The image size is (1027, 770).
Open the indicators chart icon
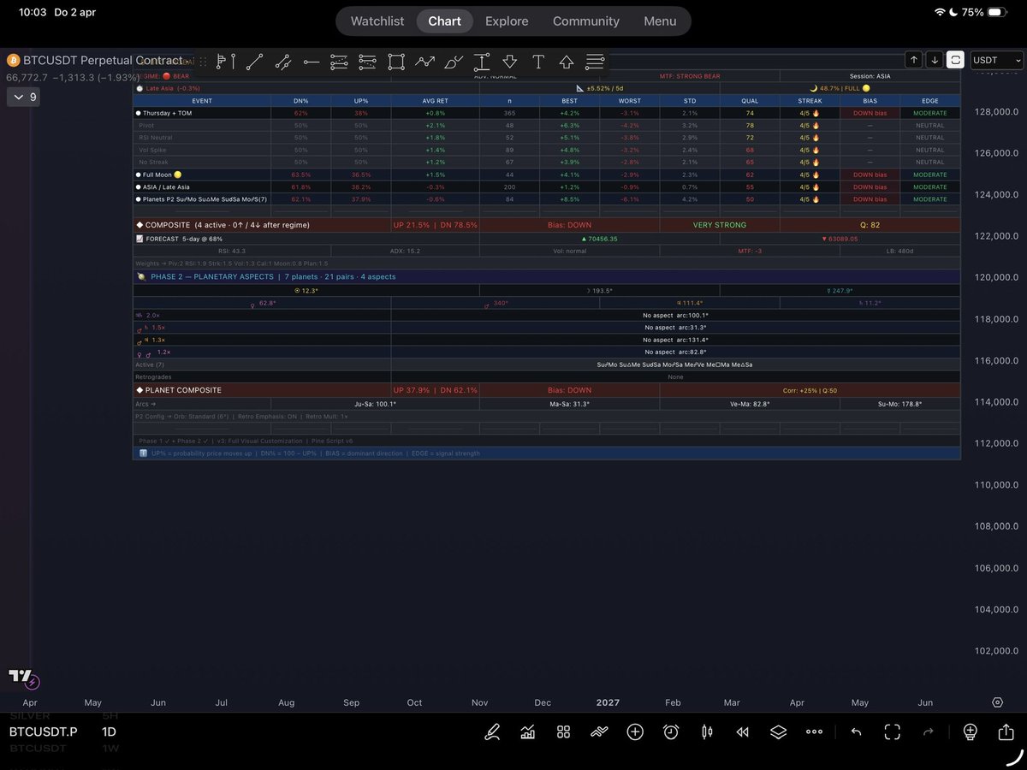(x=528, y=731)
